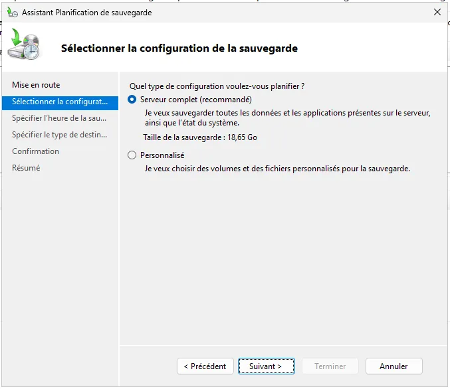Jump to Spécifier le type de destination step
This screenshot has height=389, width=450.
click(59, 135)
